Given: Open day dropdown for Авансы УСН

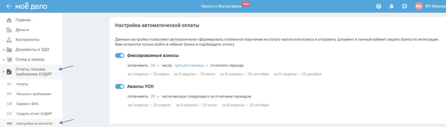Looking at the screenshot, I should coord(155,96).
